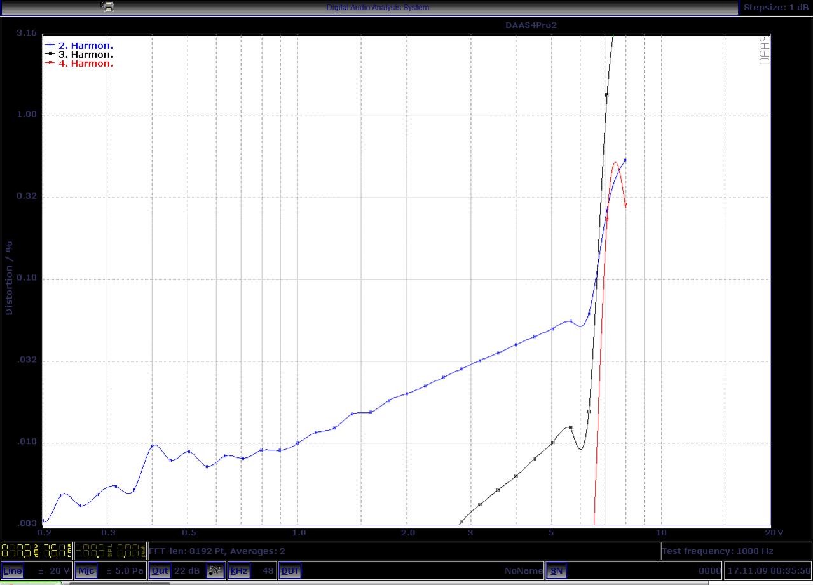The width and height of the screenshot is (813, 585).
Task: Click the ± 5.0 Pa Mic range value
Action: pos(125,570)
